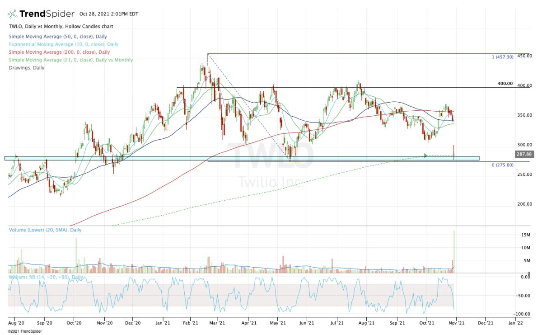
Task: Click the 'Drawings, Daily' legend entry
Action: [x=26, y=68]
